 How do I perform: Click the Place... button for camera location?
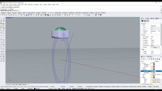point(155,47)
